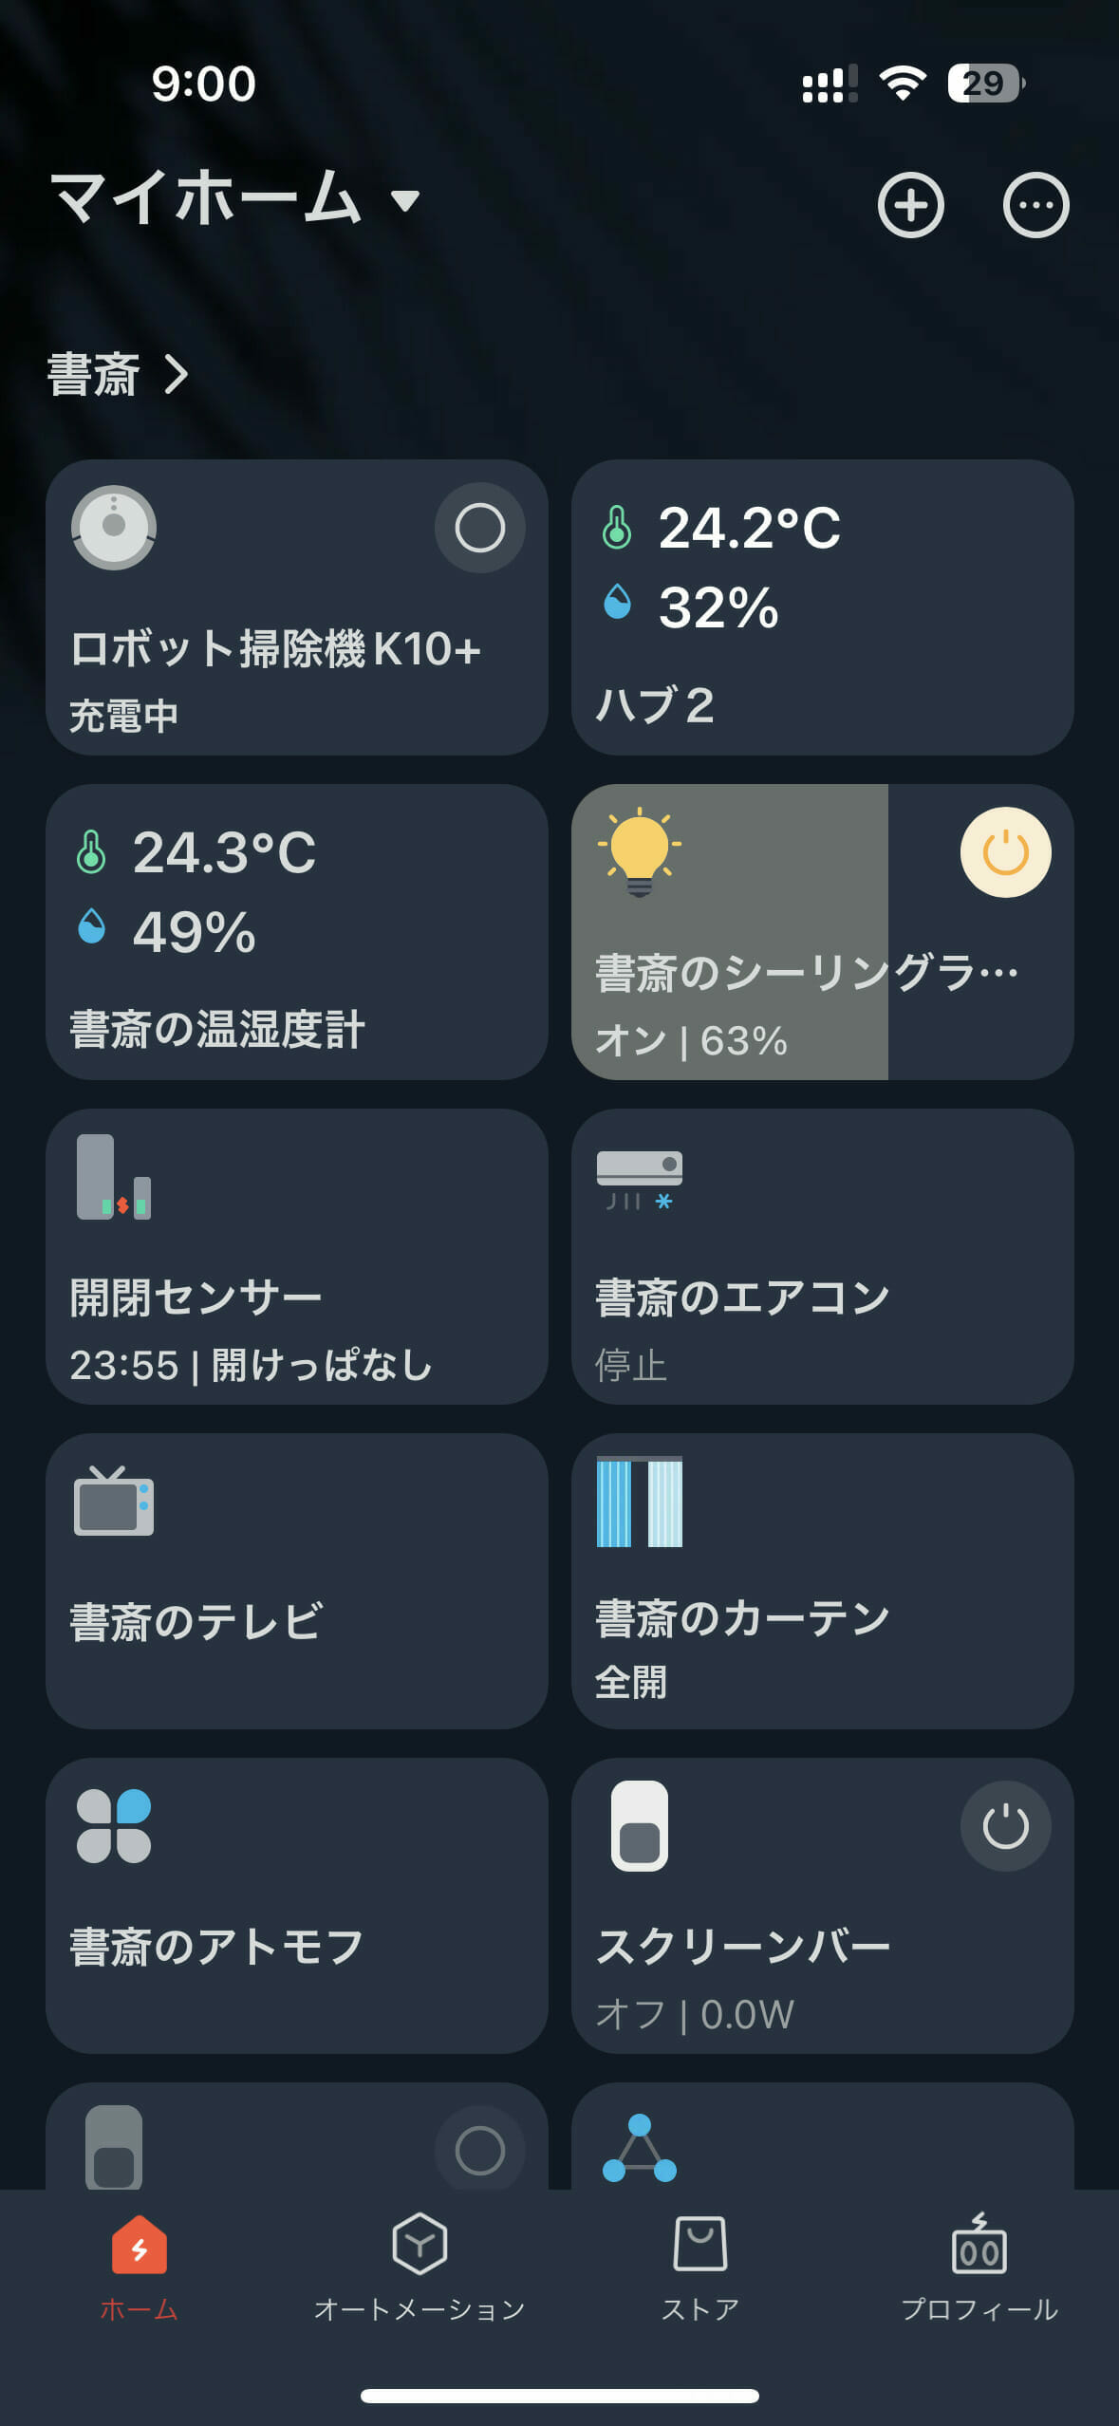Toggle the ceiling light power button
Screen dimensions: 1119x2426
click(1005, 852)
